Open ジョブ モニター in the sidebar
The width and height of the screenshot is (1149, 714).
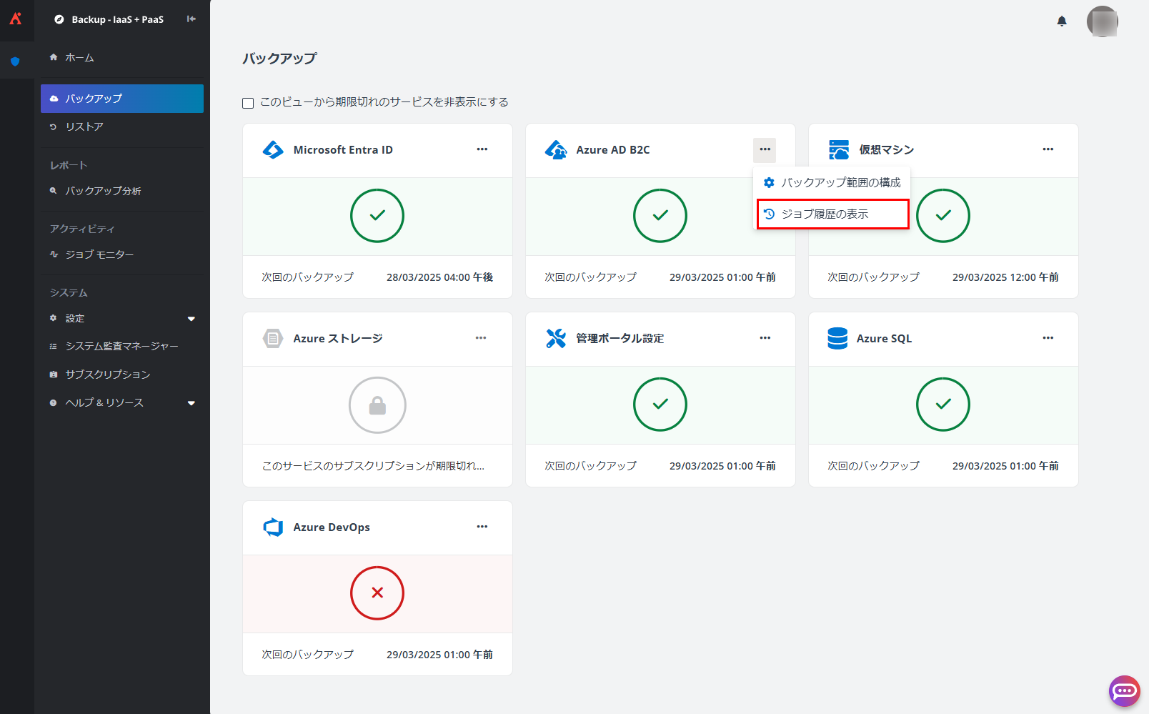tap(122, 254)
